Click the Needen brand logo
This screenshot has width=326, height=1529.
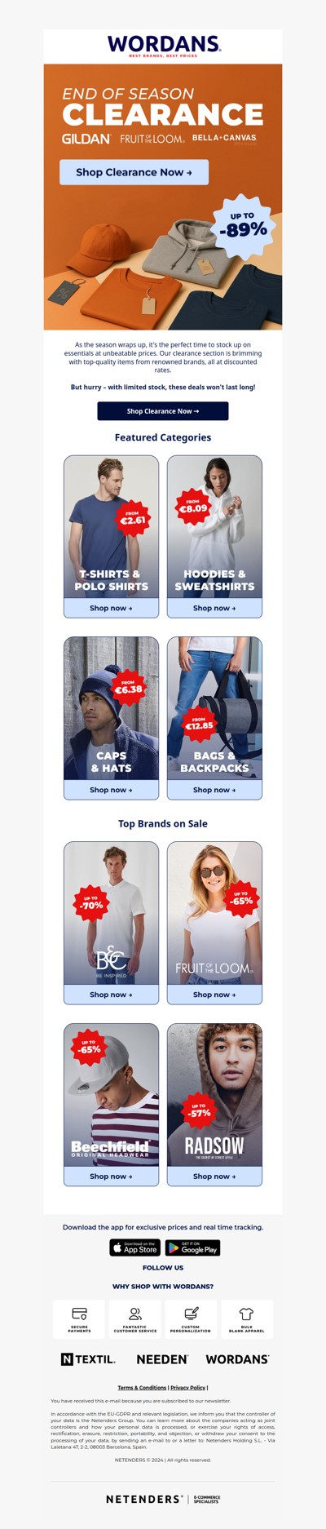pos(162,1359)
